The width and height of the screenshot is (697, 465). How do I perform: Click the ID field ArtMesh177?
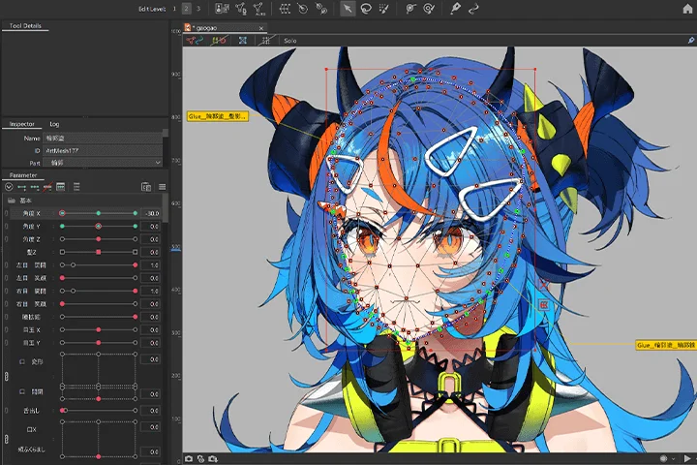[103, 151]
